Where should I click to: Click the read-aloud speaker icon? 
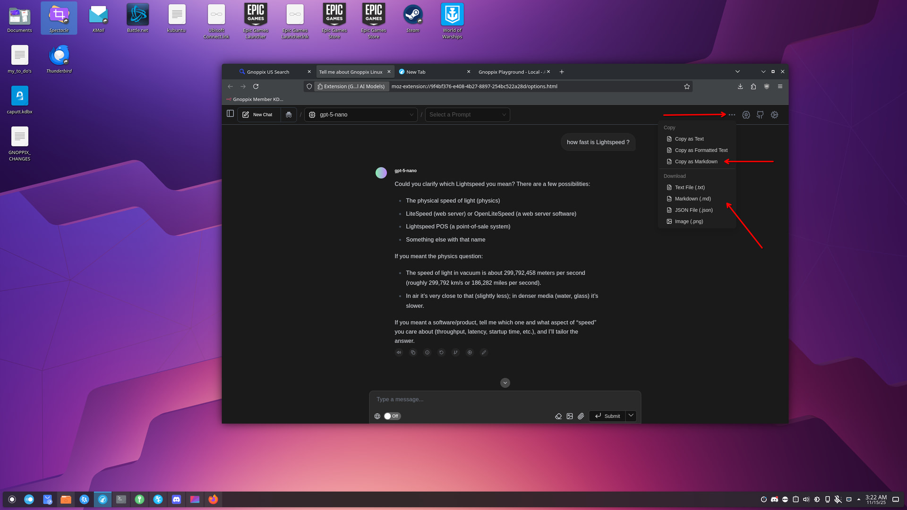[399, 352]
